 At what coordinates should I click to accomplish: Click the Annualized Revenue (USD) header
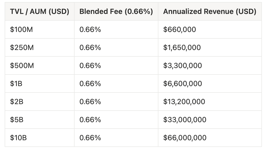(x=210, y=12)
